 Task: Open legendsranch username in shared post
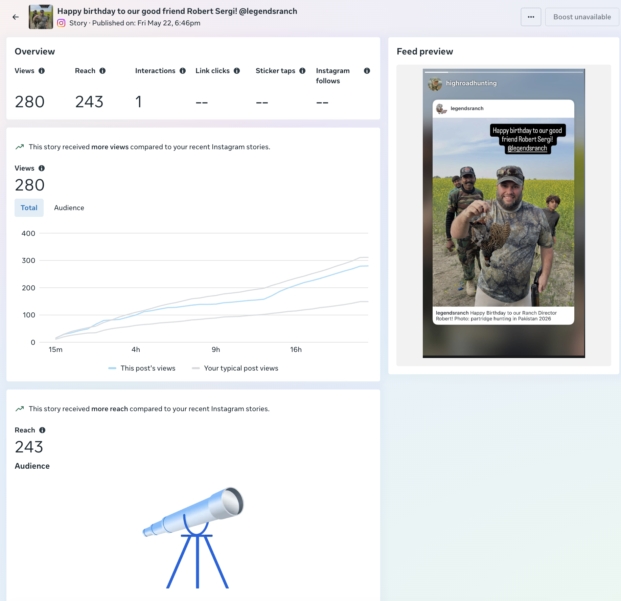[x=467, y=109]
